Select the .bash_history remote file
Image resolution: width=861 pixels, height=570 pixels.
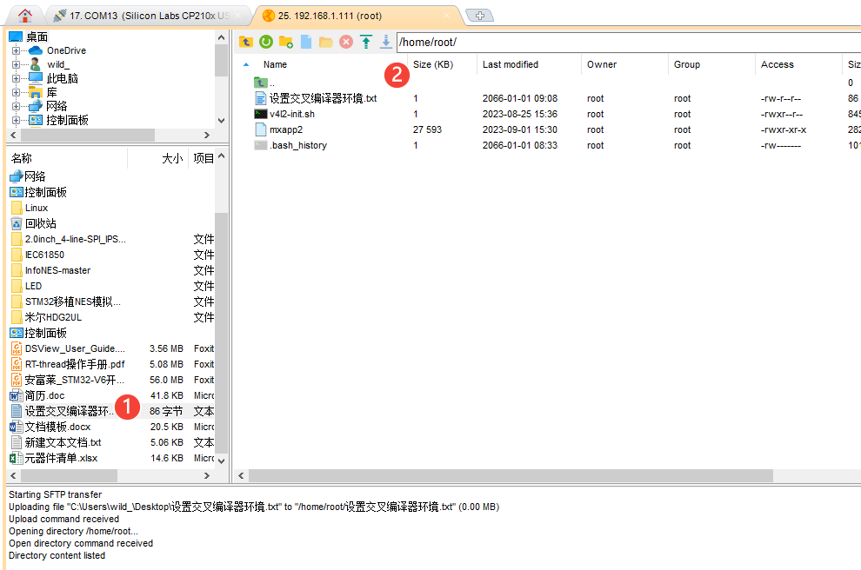[x=297, y=145]
